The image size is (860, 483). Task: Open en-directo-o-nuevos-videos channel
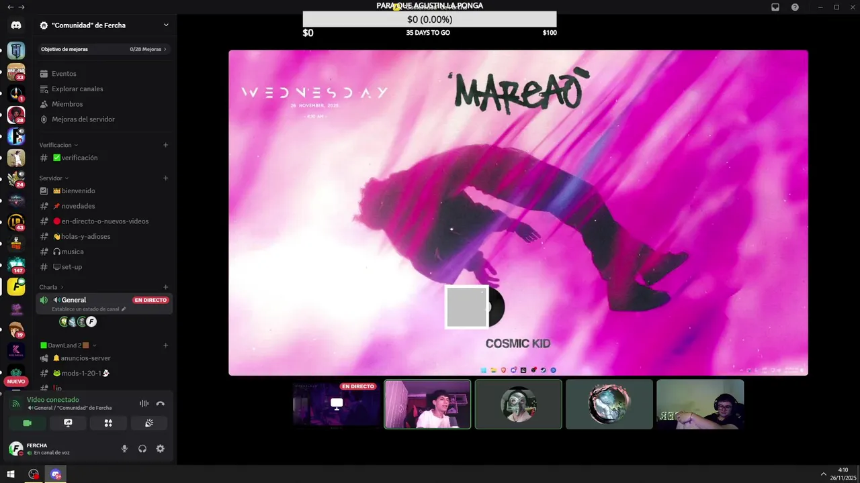(103, 221)
